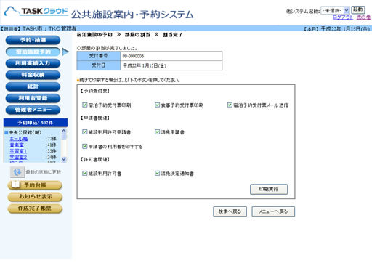Click 部屋の割当 breadcrumb

[x=137, y=35]
